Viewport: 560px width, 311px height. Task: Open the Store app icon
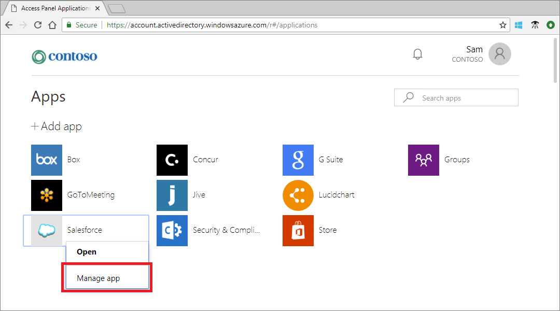coord(298,231)
